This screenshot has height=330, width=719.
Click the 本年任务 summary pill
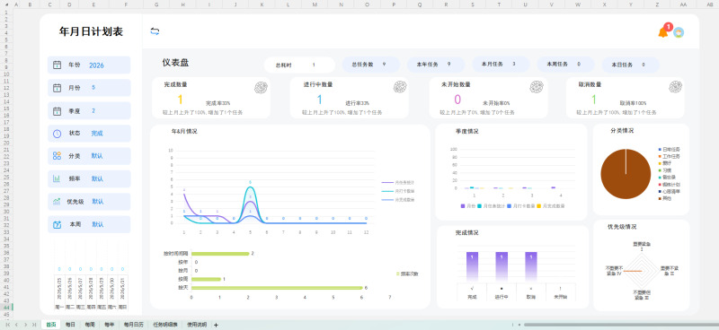click(x=436, y=65)
